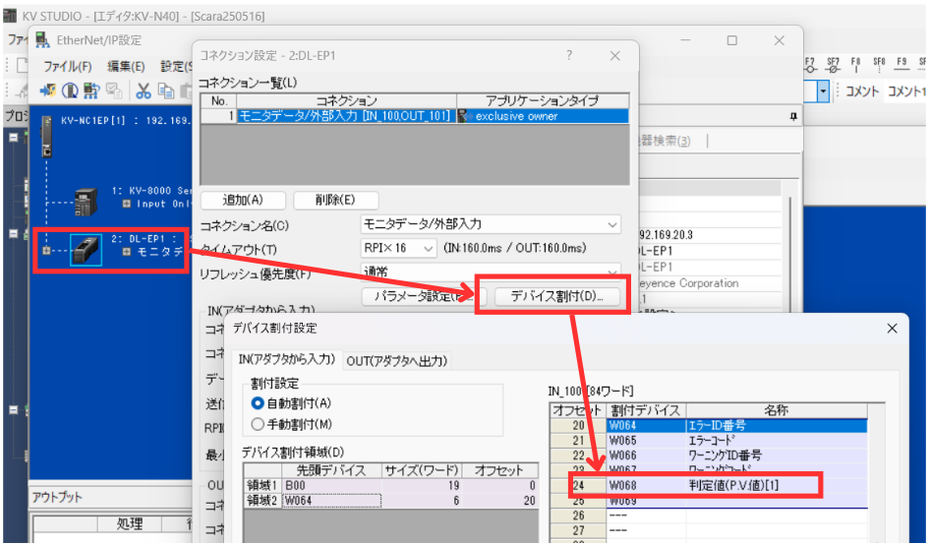Select 領域1 B00 start device cell
This screenshot has height=545, width=930.
(x=332, y=486)
